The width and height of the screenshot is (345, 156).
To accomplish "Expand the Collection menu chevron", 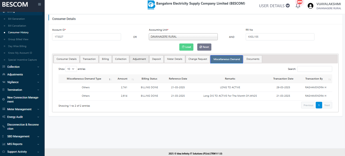I will 38,67.
